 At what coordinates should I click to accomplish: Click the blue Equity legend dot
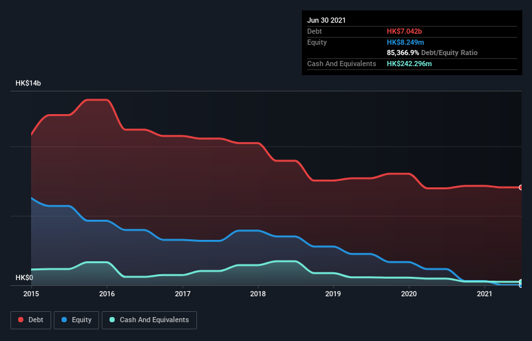click(x=64, y=320)
